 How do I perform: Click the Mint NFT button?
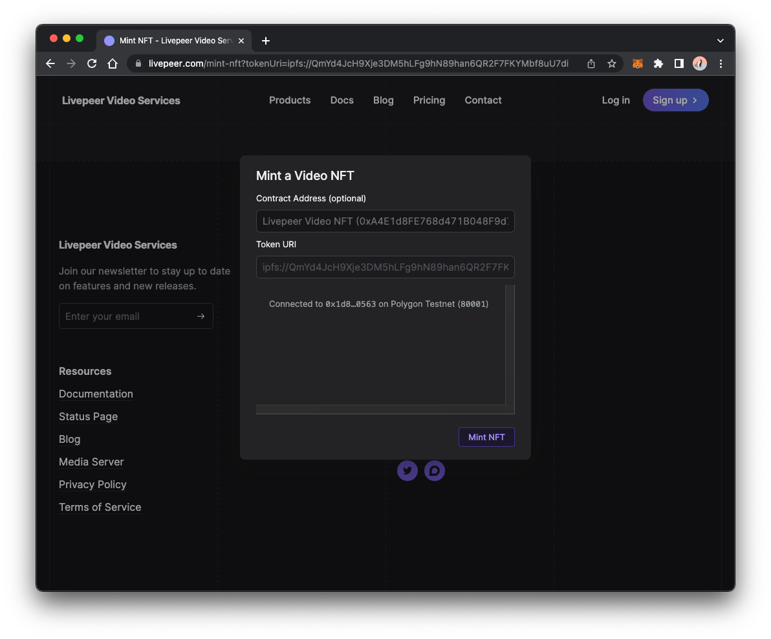pos(486,437)
